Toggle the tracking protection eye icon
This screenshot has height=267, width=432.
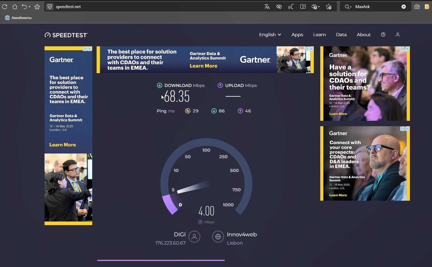[x=279, y=7]
